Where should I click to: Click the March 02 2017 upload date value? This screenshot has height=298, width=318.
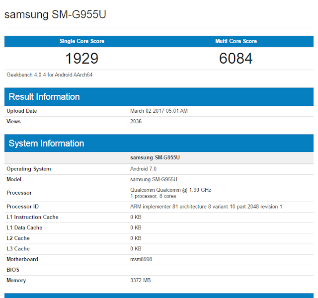pyautogui.click(x=159, y=111)
